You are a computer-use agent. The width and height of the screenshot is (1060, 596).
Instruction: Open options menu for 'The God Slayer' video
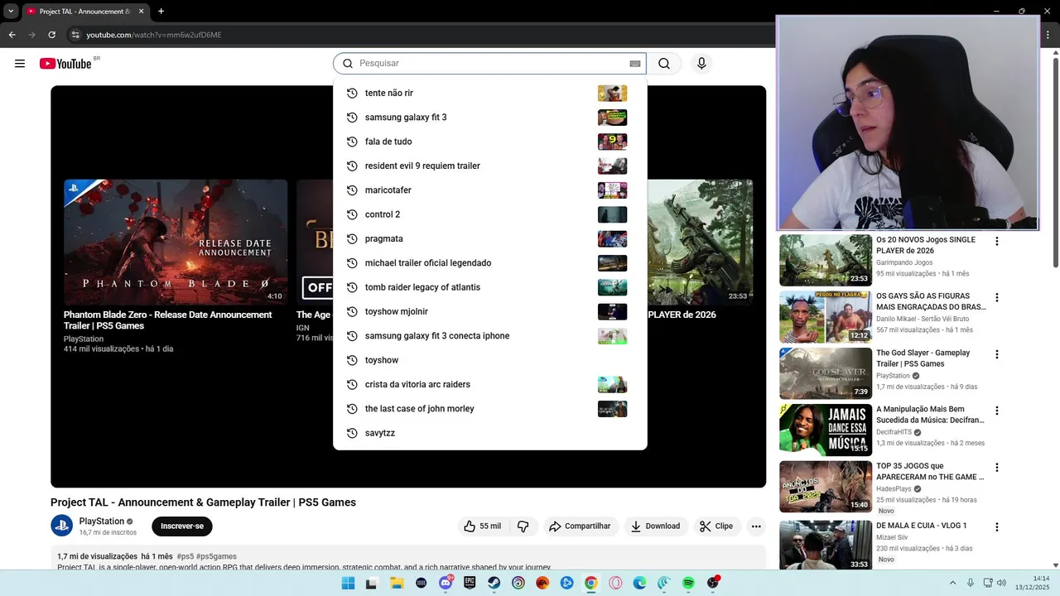tap(997, 354)
